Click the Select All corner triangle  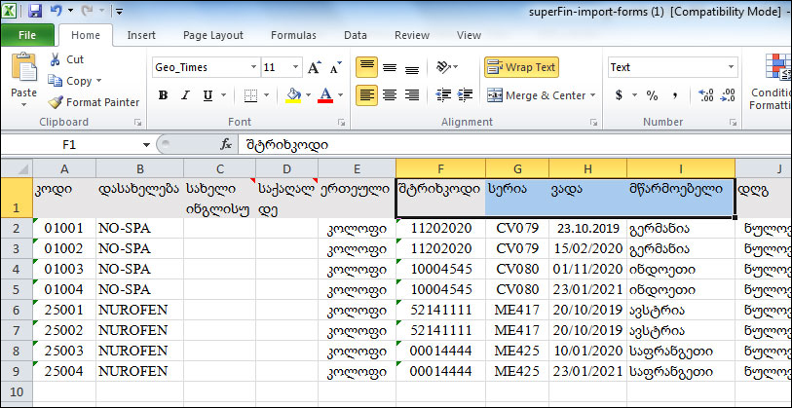point(17,168)
